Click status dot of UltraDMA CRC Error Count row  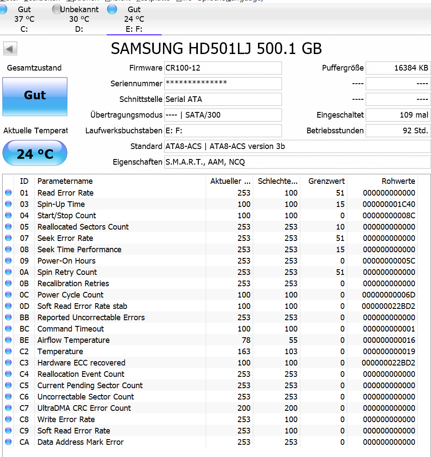[8, 408]
